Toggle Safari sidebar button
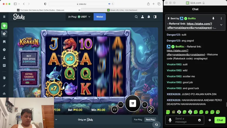The image size is (227, 128). click(15, 4)
